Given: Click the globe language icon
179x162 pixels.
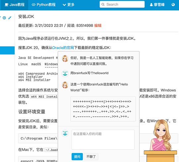Looking at the screenshot, I should pos(173,5).
